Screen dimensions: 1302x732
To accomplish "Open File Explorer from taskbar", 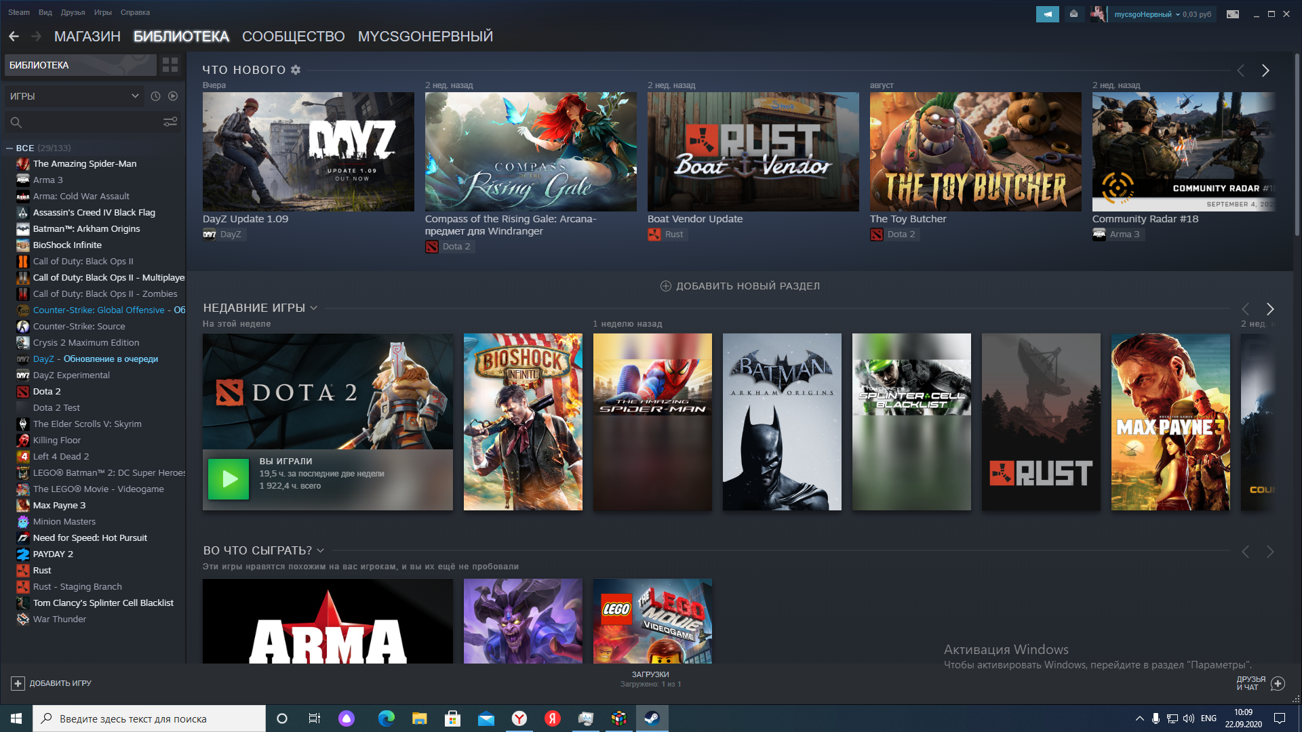I will point(419,718).
